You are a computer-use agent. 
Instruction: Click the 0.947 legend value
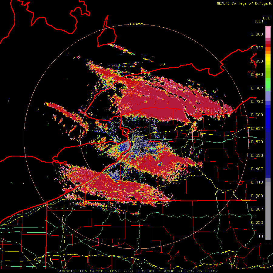tap(257, 48)
